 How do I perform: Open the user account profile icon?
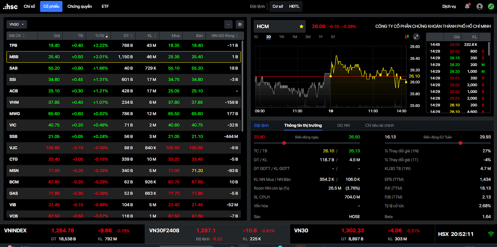(x=480, y=7)
